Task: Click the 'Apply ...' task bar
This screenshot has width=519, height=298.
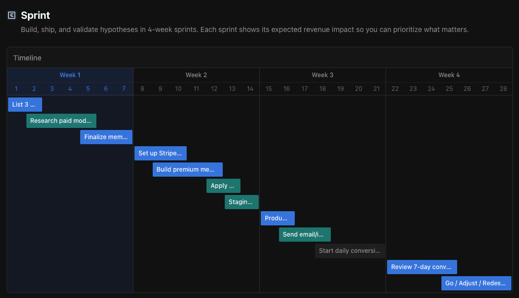Action: coord(223,186)
